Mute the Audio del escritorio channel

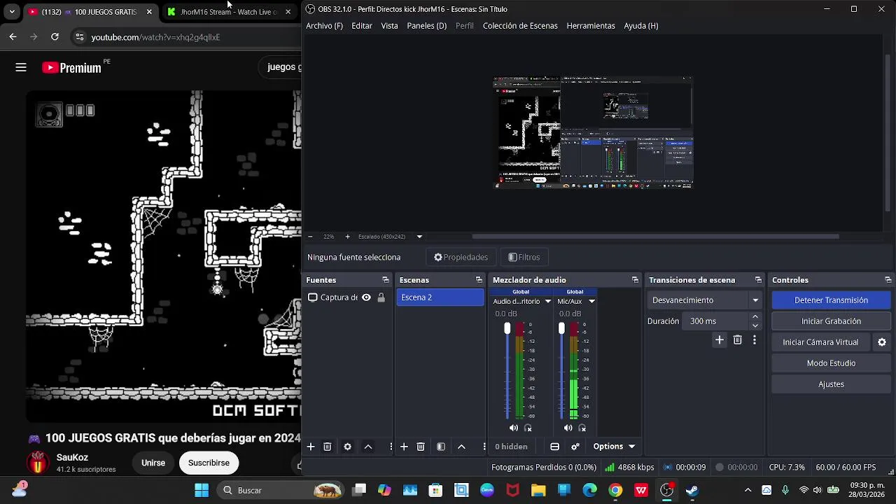coord(514,428)
